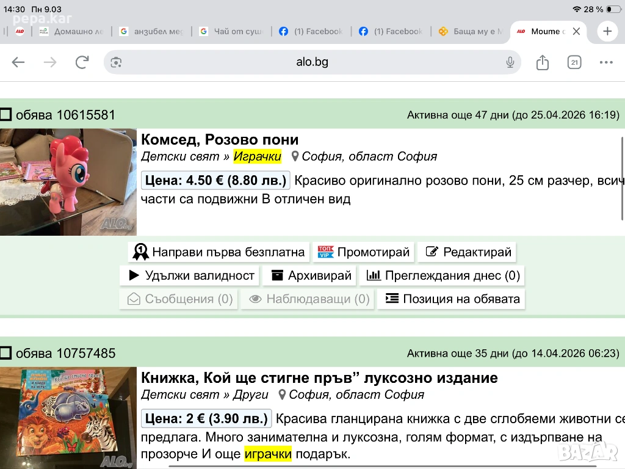Archive listing with Архивирай button
The image size is (625, 469).
click(x=311, y=275)
